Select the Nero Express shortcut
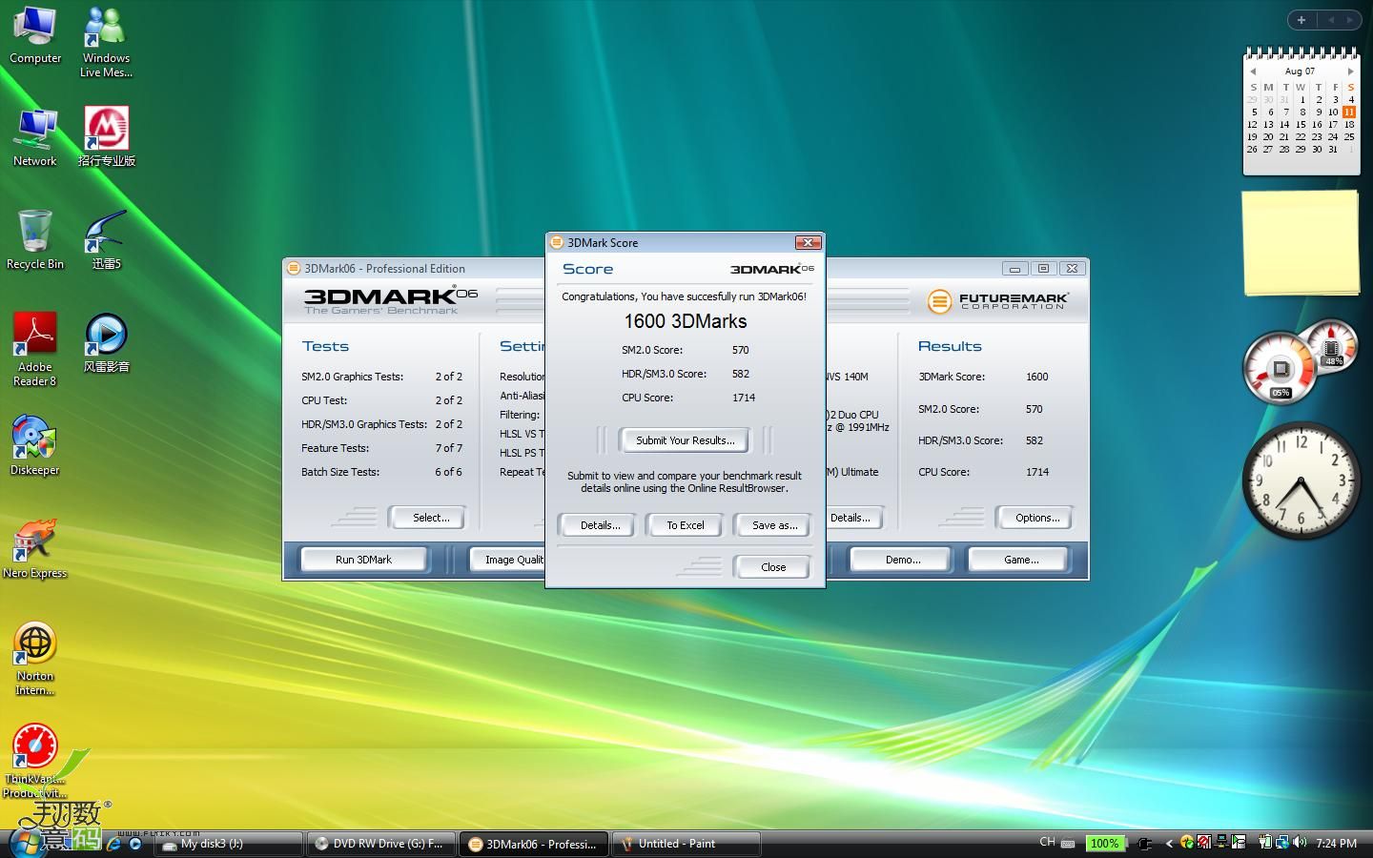The width and height of the screenshot is (1373, 858). tap(35, 549)
